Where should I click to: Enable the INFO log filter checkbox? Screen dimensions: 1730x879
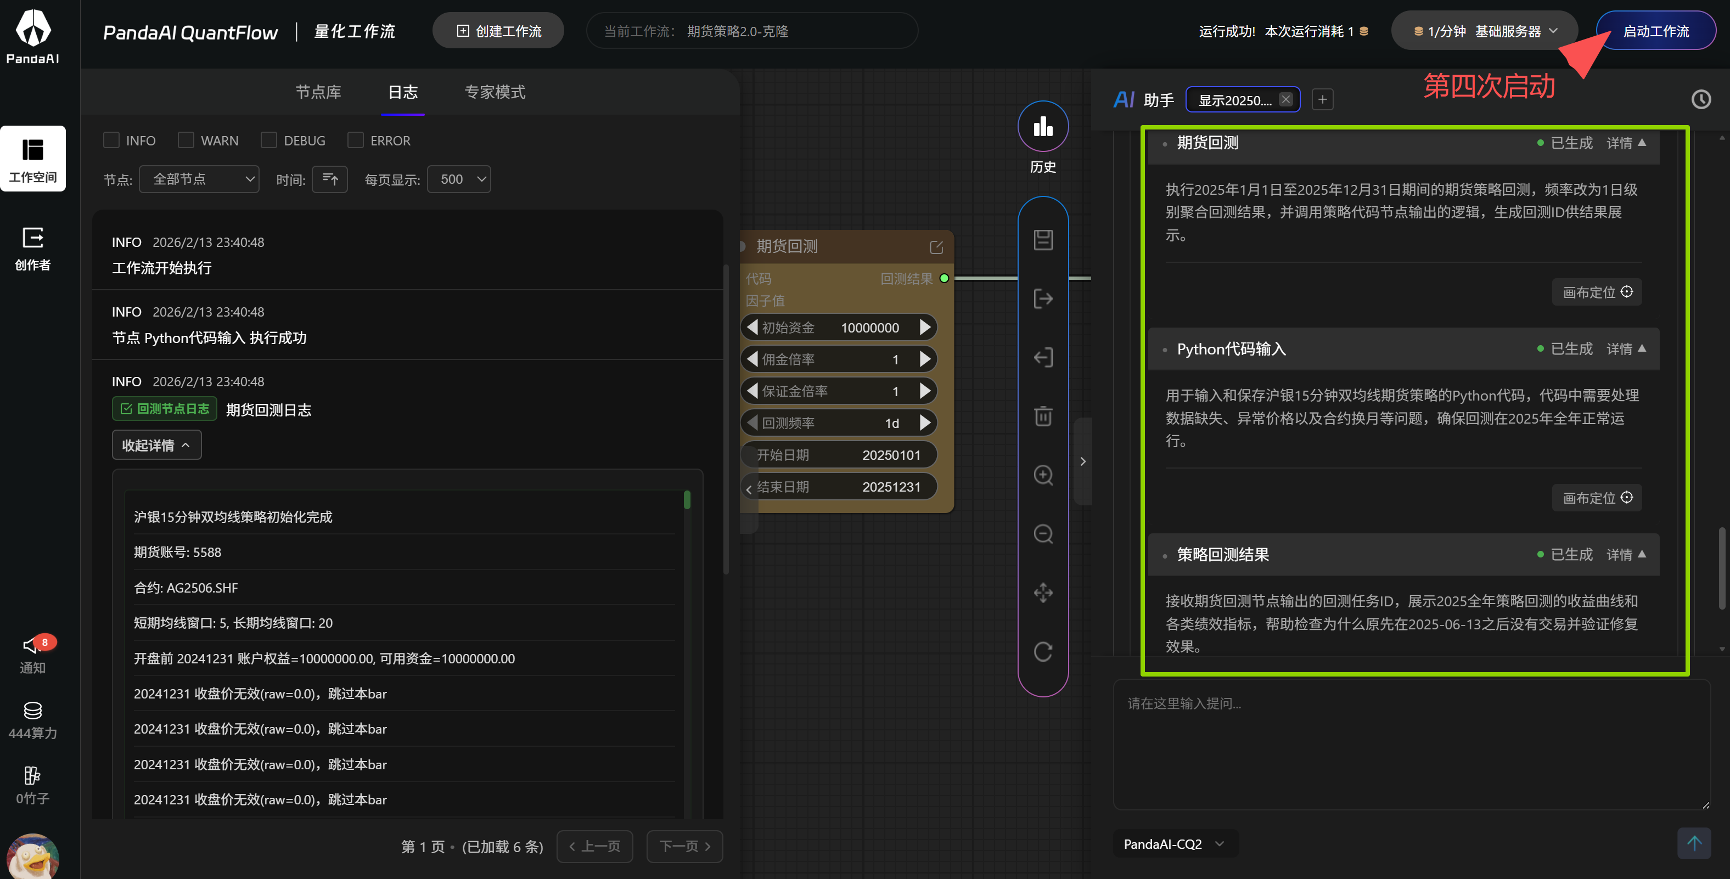(x=111, y=140)
